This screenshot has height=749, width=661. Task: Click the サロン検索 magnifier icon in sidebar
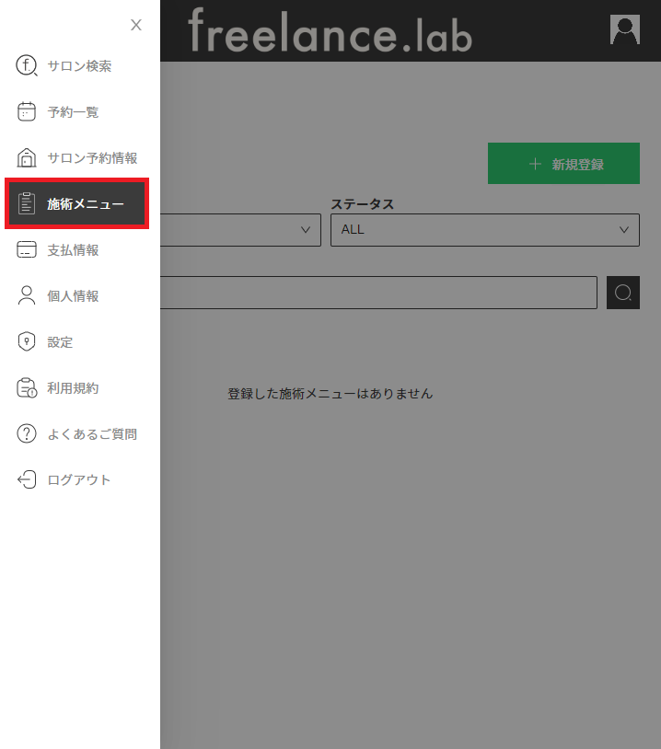[27, 66]
